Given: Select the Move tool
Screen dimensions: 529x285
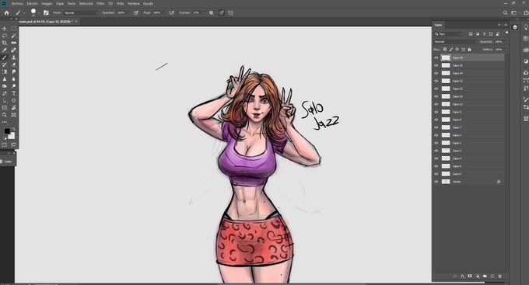Looking at the screenshot, I should [x=5, y=29].
